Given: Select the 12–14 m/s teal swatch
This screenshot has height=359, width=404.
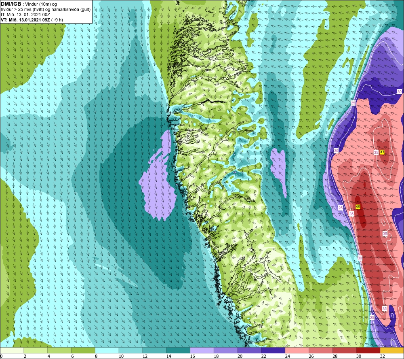Looking at the screenshot, I should click(x=155, y=351).
